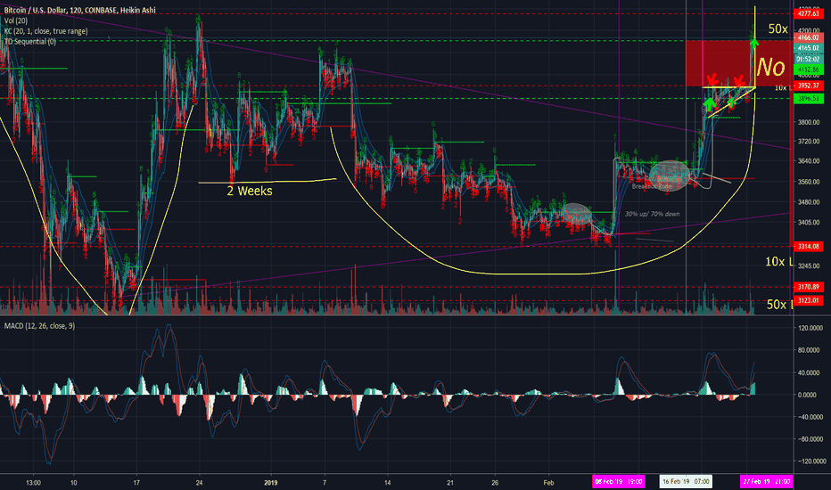
Task: Click the 13:00 time axis label
Action: click(x=33, y=483)
